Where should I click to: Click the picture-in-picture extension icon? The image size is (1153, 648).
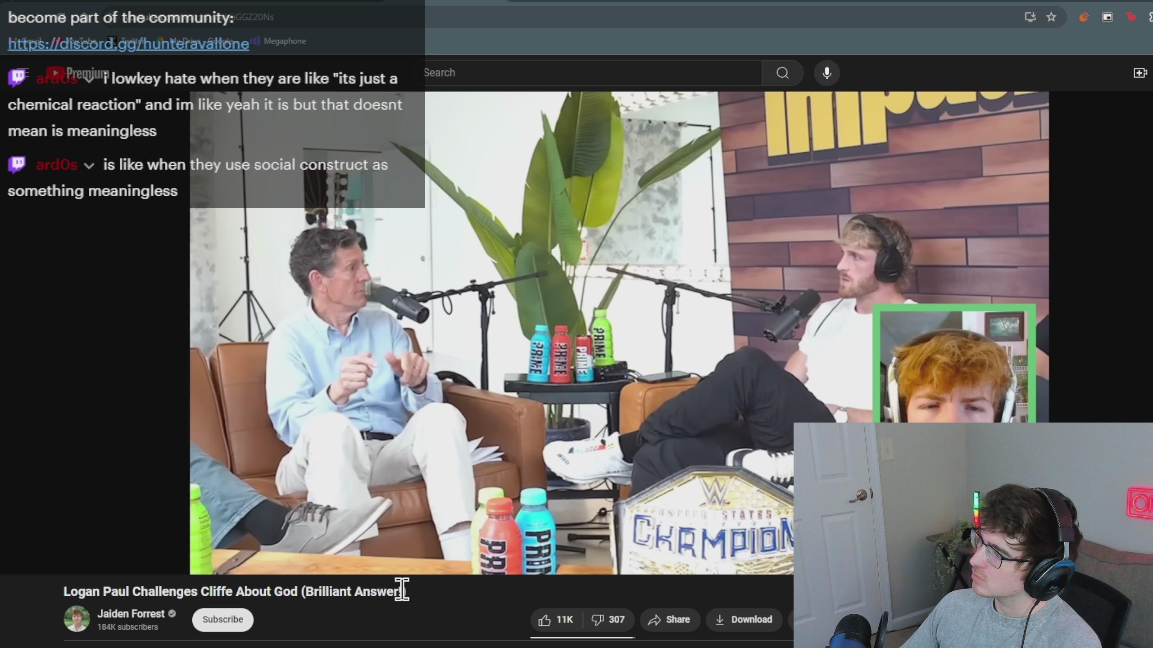(1108, 17)
